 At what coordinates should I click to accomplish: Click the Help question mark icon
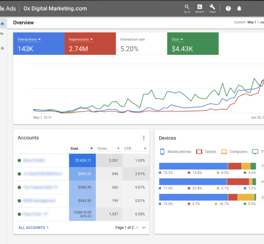tap(228, 9)
